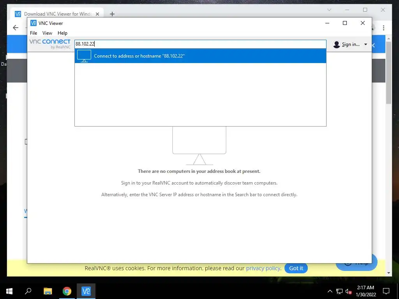Open the Windows Start menu
Viewport: 399px width, 299px height.
(x=9, y=291)
